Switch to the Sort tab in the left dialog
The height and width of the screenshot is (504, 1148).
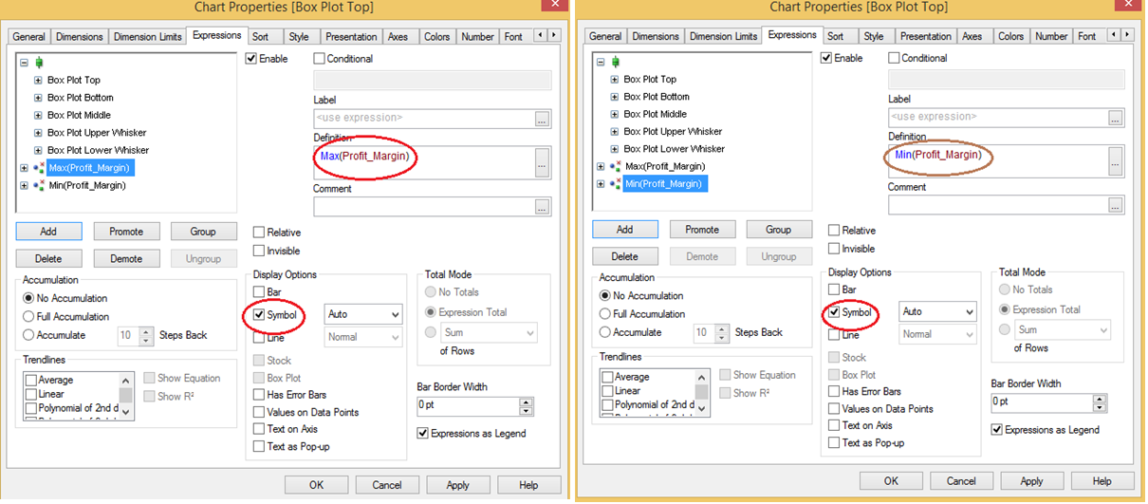tap(260, 37)
